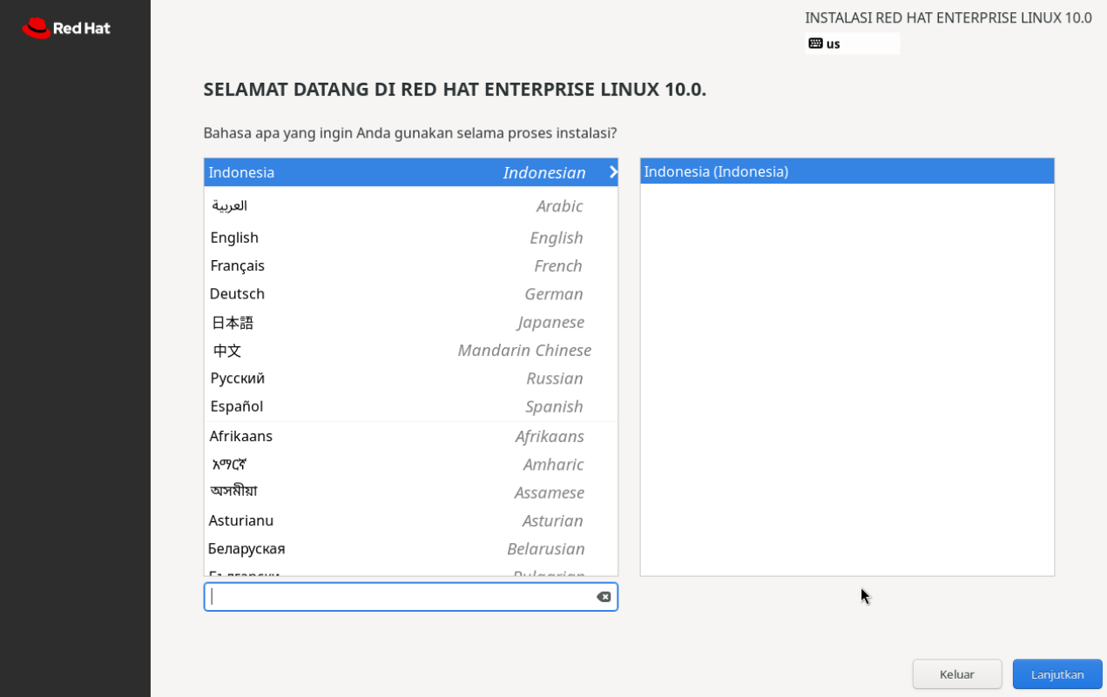
Task: Select Беларуская language row
Action: (411, 549)
